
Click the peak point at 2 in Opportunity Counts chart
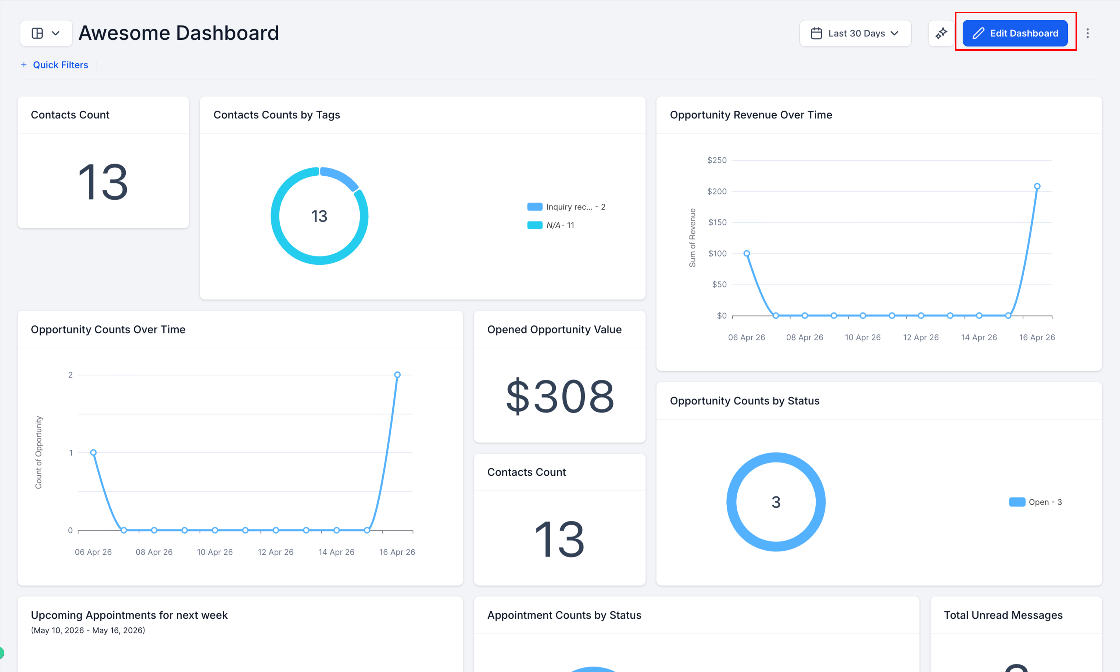click(x=397, y=375)
